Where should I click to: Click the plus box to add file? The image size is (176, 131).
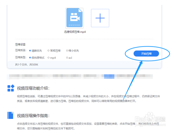(x=100, y=18)
